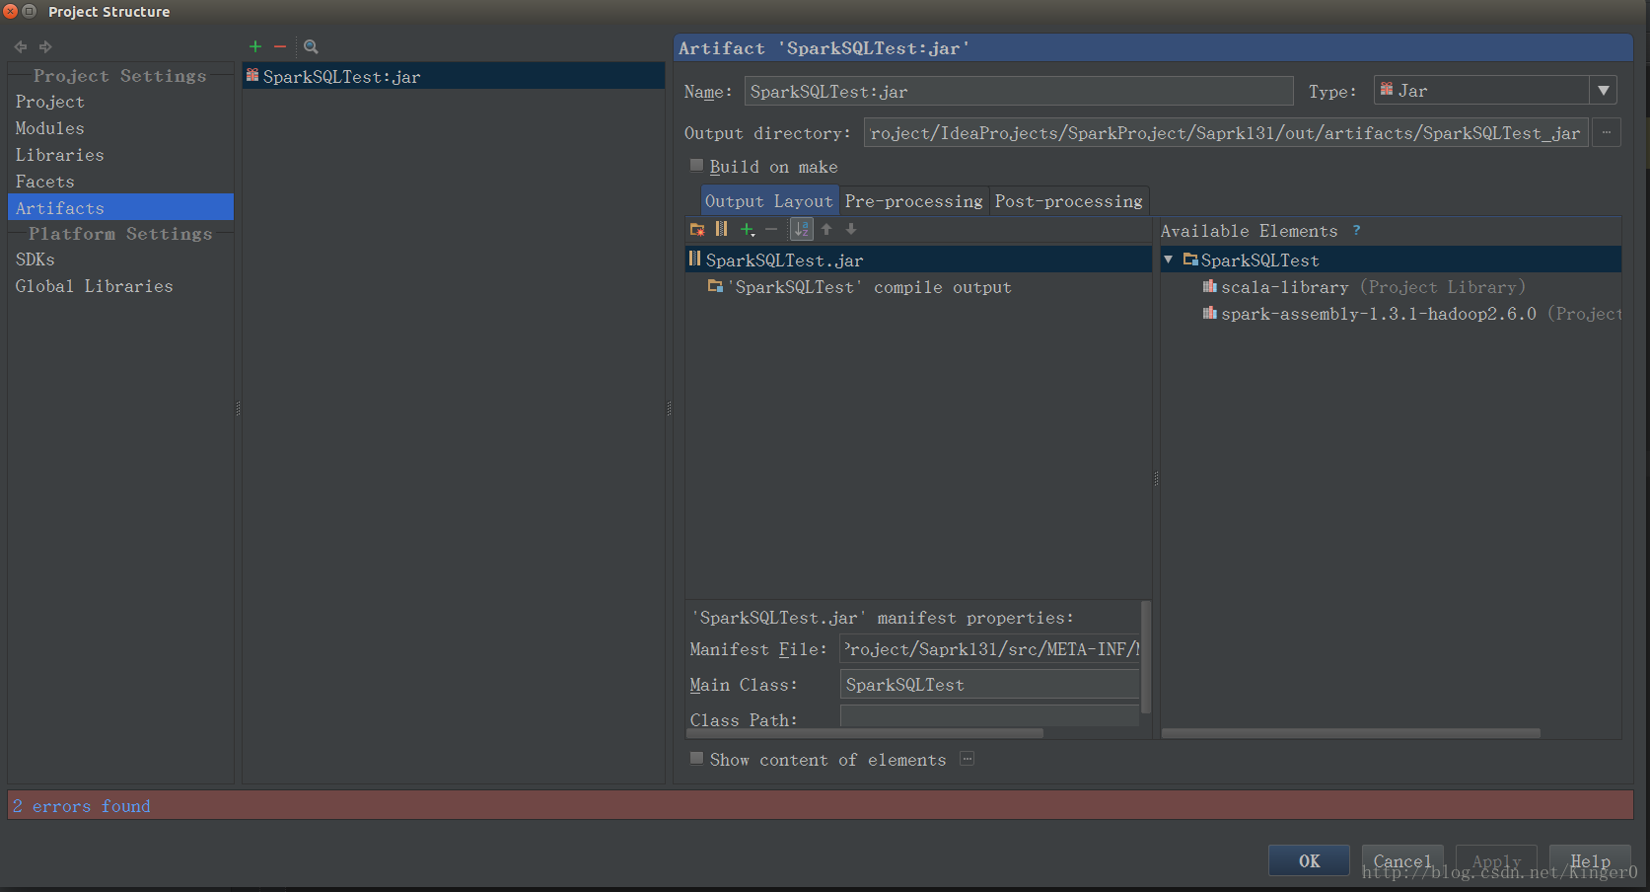Image resolution: width=1650 pixels, height=892 pixels.
Task: Click the 2 errors found link
Action: point(82,806)
